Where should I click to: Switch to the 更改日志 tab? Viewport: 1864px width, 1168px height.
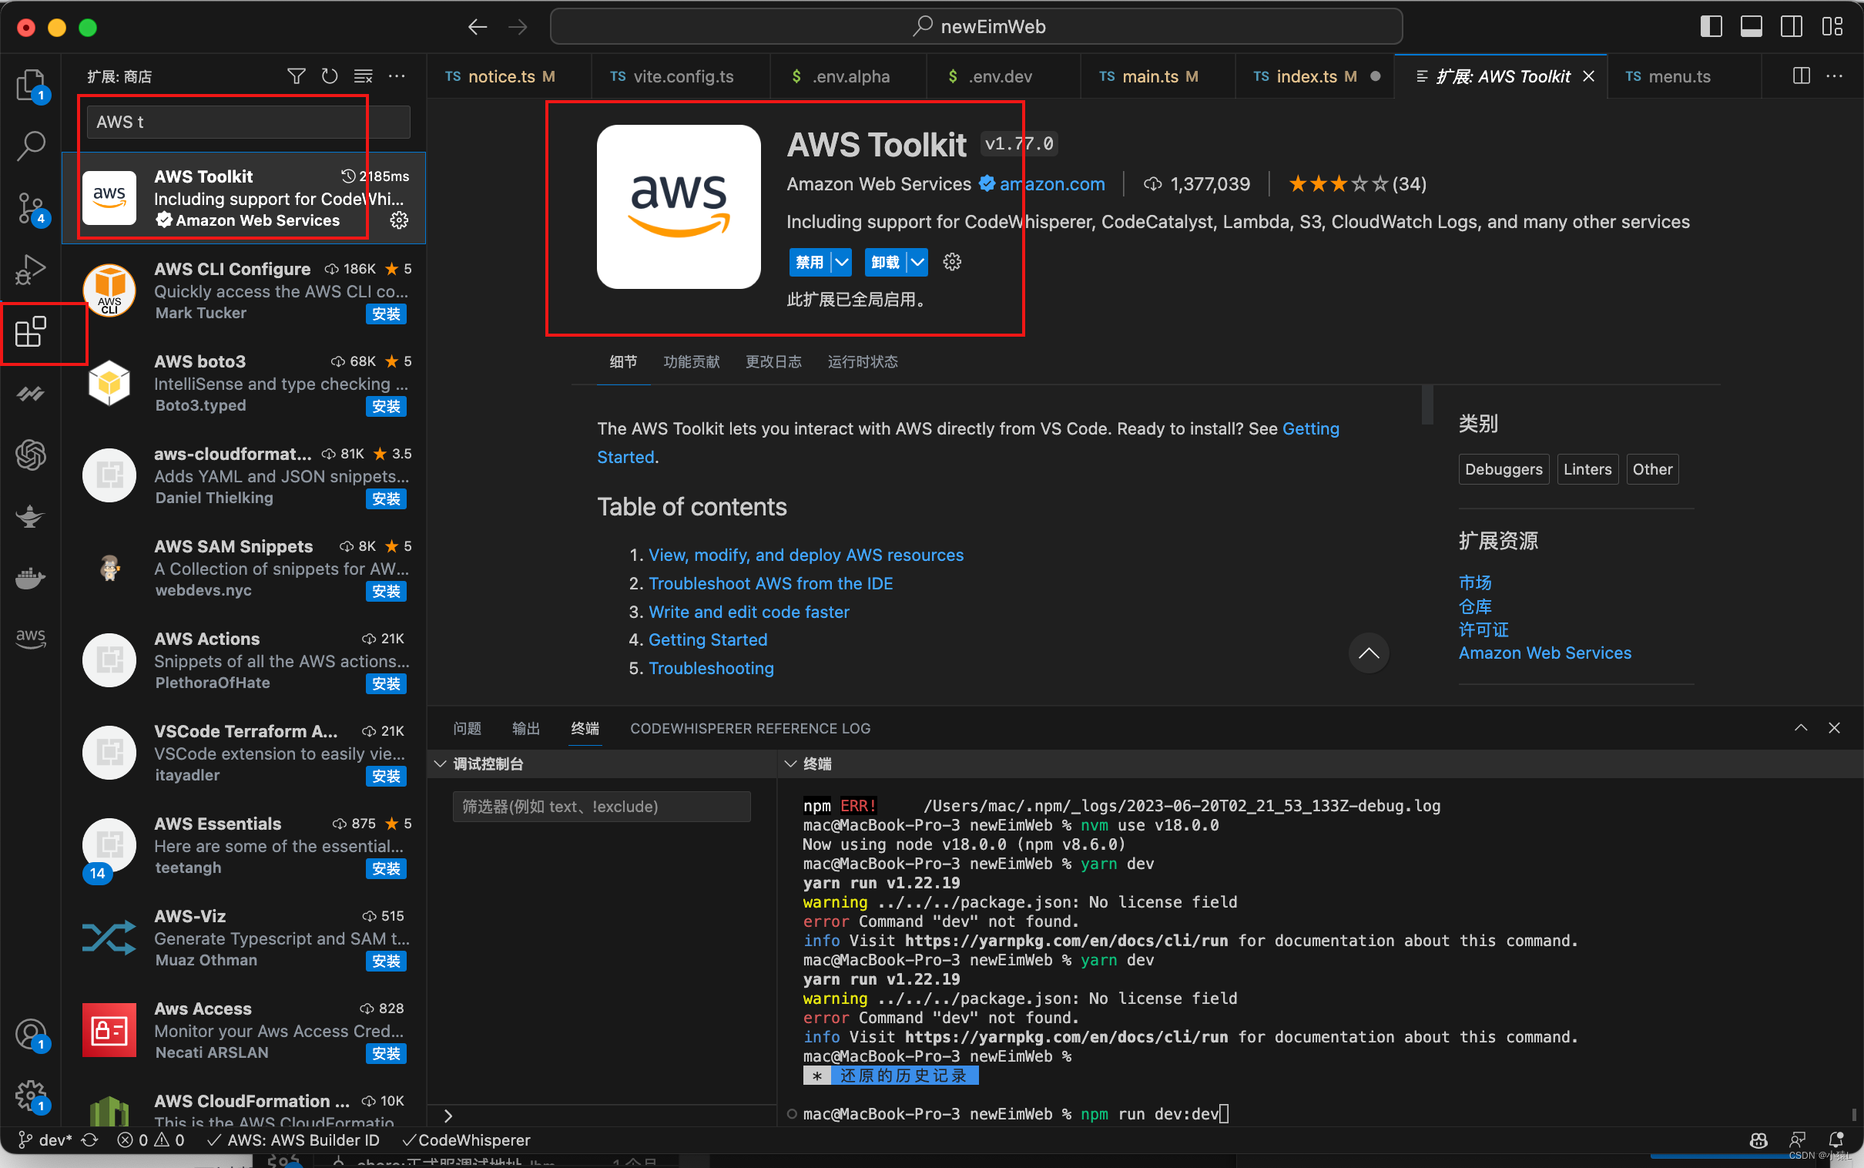point(773,361)
